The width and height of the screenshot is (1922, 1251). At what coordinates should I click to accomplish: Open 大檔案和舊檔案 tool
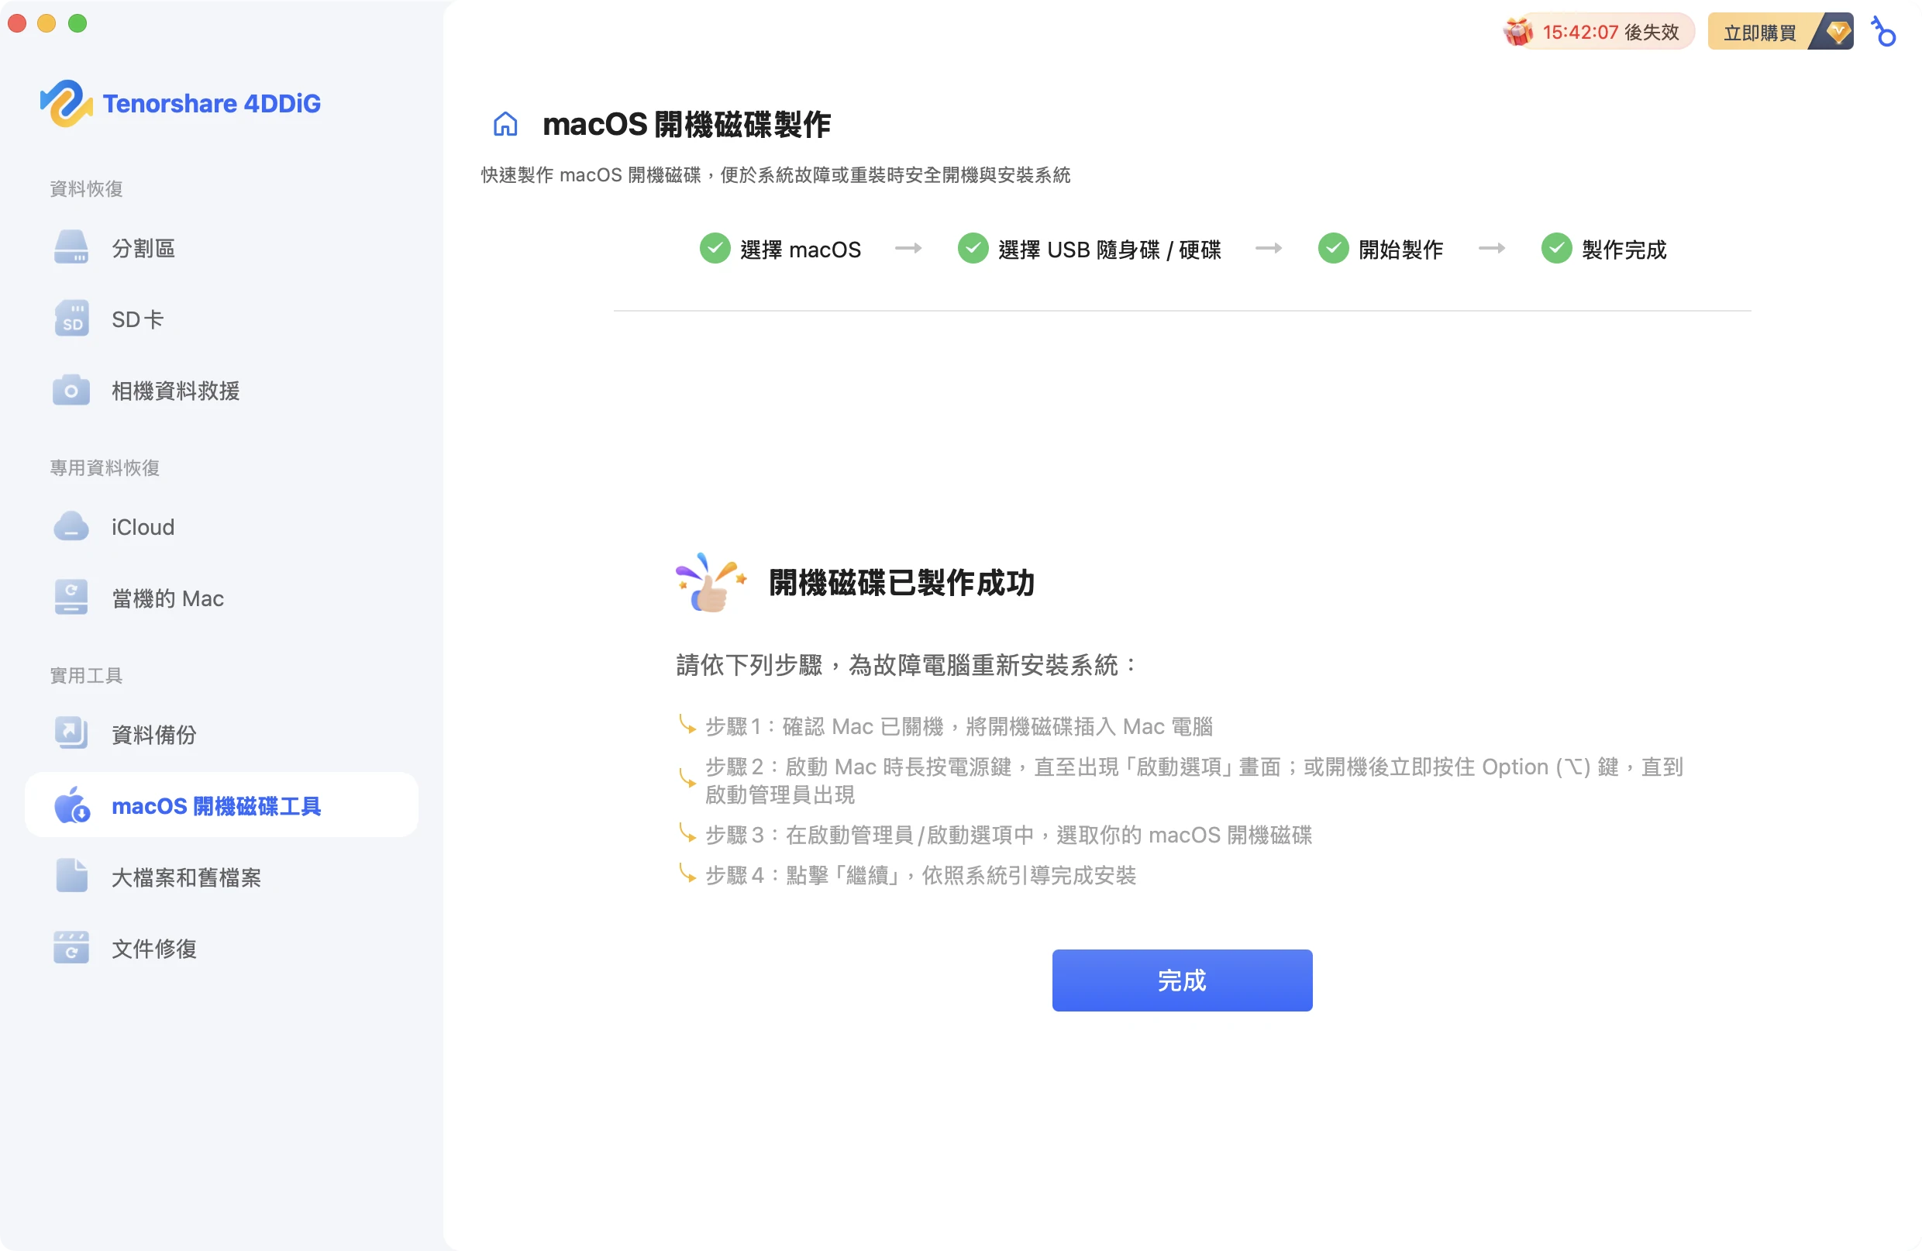(222, 877)
